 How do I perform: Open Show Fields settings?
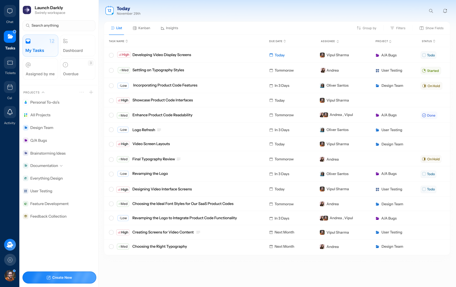(431, 28)
